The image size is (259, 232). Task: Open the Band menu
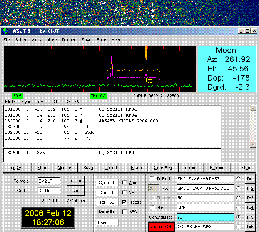(x=102, y=40)
